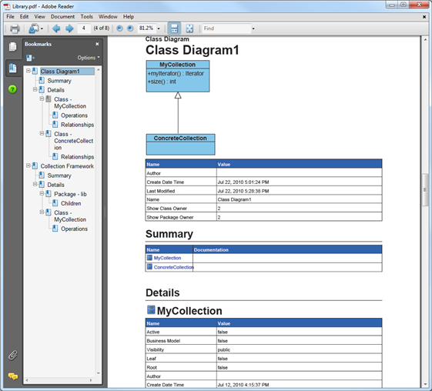The image size is (432, 391).
Task: Toggle scrolling pages view mode icon
Action: [x=174, y=28]
